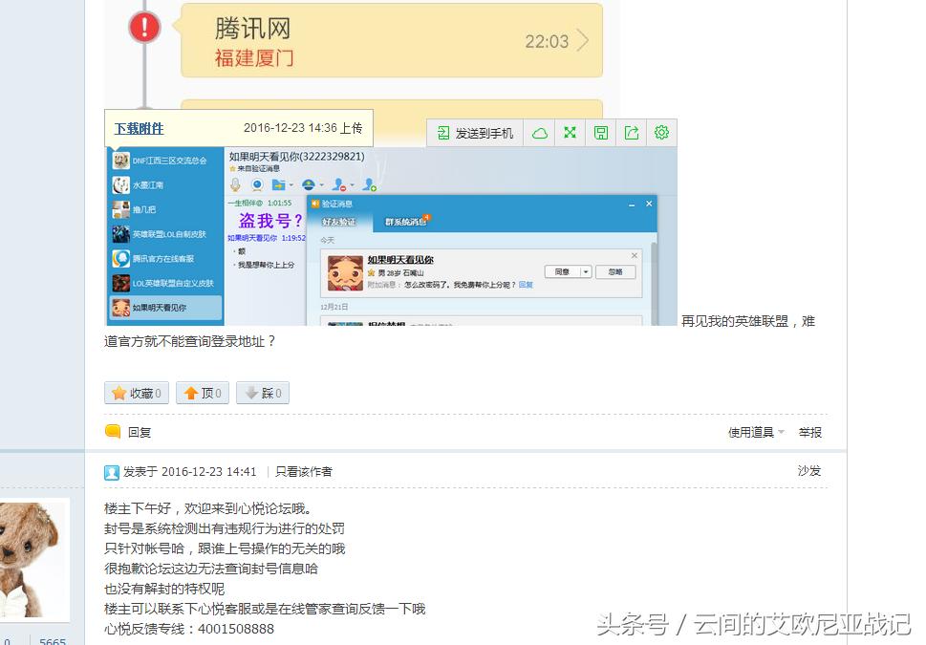The width and height of the screenshot is (926, 645).
Task: Open the dropdown arrow beside the 同意 button
Action: (x=586, y=271)
